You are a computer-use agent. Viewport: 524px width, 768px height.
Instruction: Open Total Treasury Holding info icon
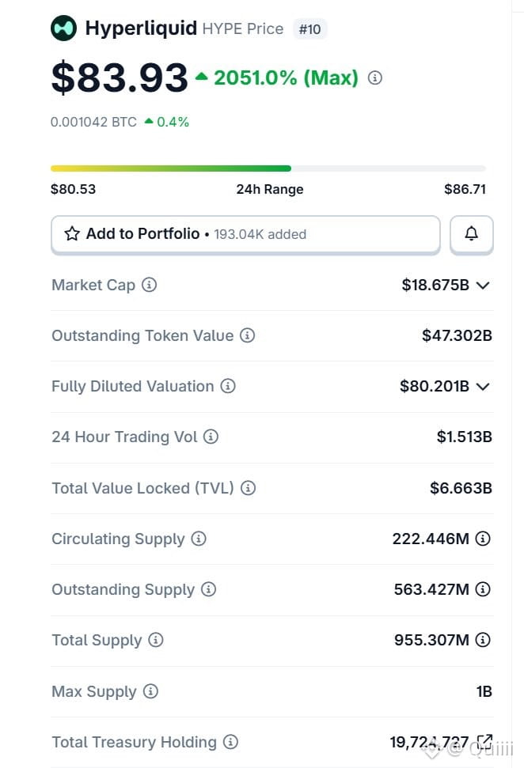click(230, 742)
